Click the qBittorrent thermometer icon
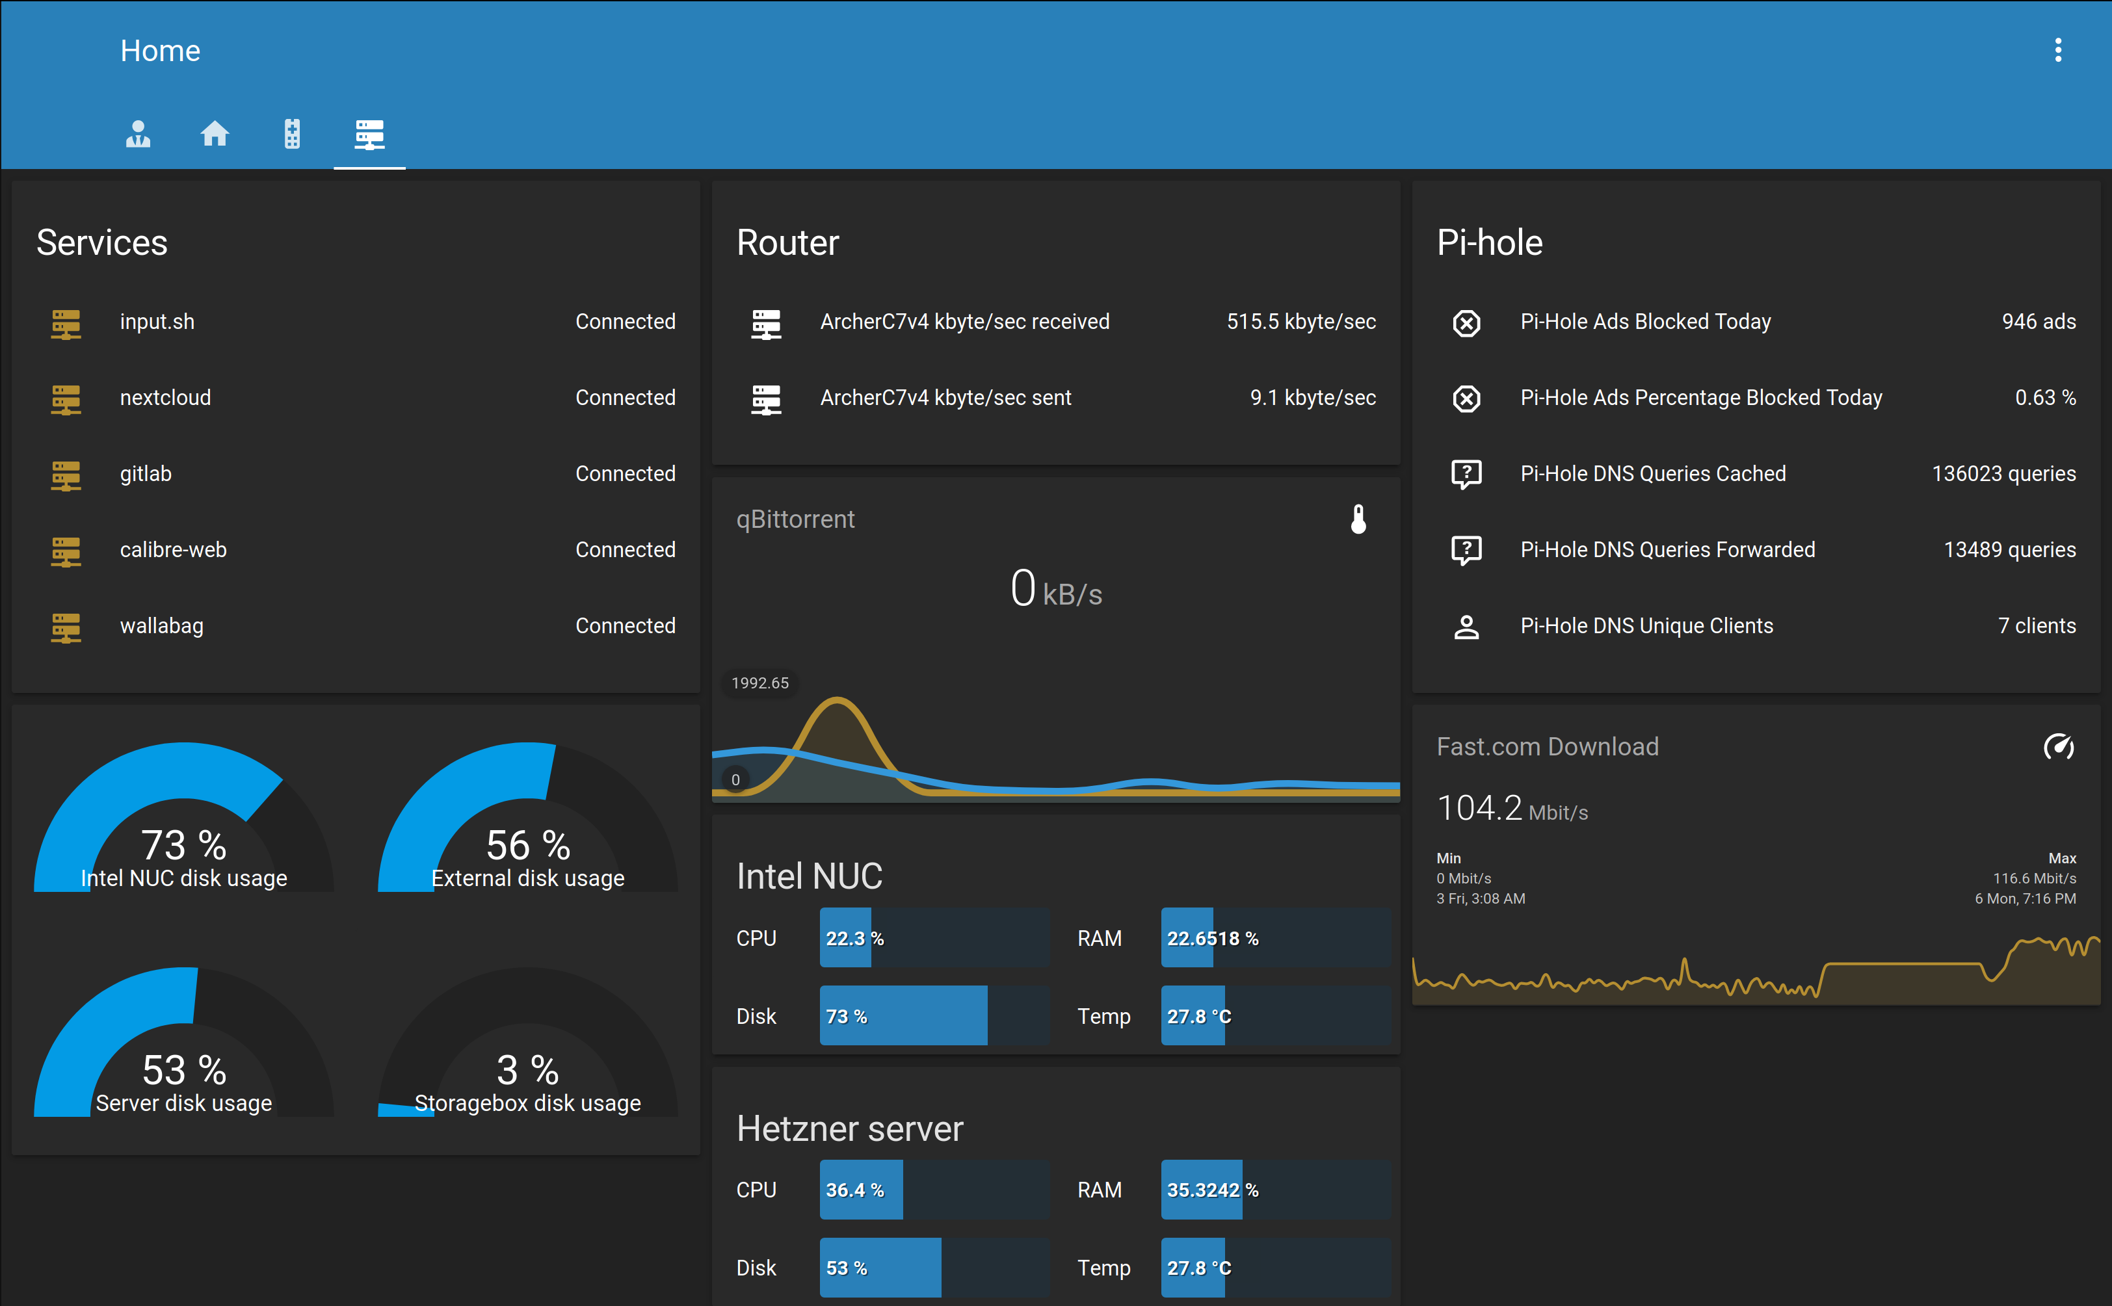Screen dimensions: 2112x1306 coord(1359,519)
